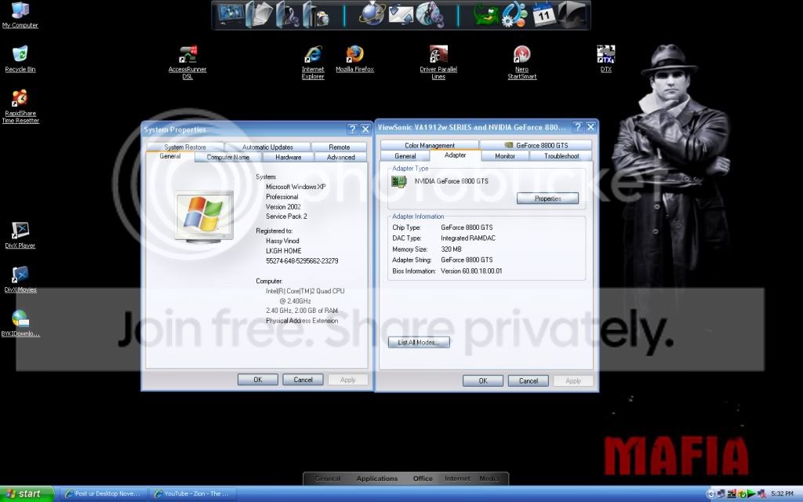This screenshot has height=502, width=803.
Task: Expand hidden system tray icons arrow
Action: click(710, 494)
